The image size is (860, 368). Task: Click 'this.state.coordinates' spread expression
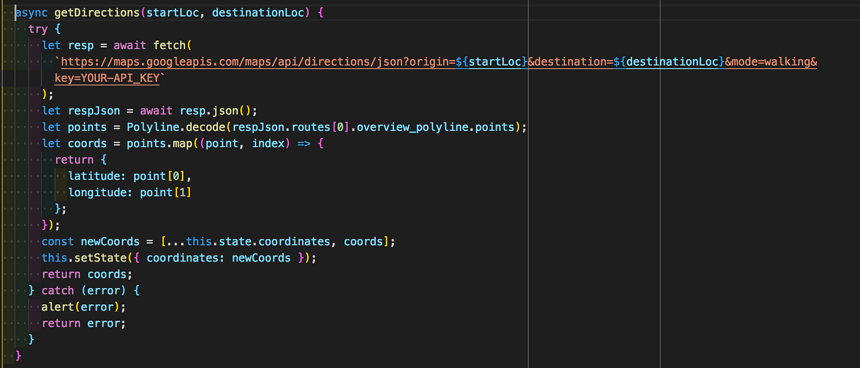pyautogui.click(x=258, y=241)
